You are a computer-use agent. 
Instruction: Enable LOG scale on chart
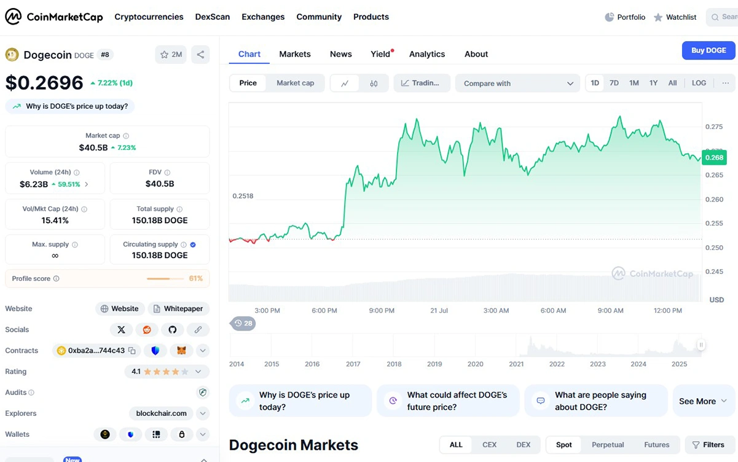(699, 84)
